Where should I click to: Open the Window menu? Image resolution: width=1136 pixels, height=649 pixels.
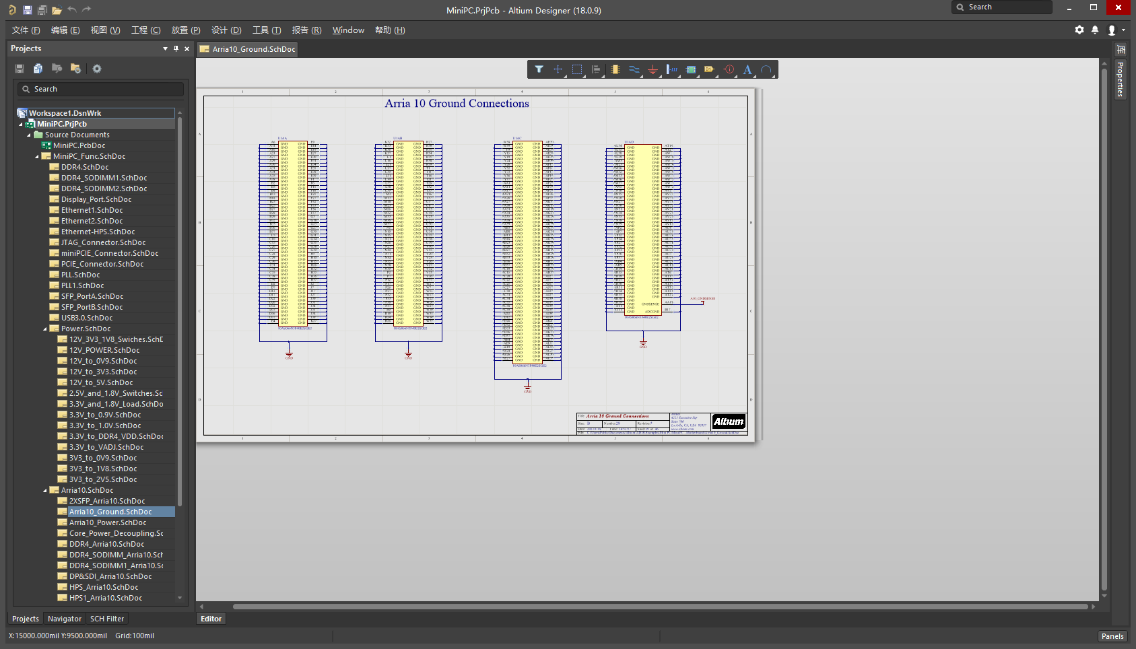tap(348, 30)
